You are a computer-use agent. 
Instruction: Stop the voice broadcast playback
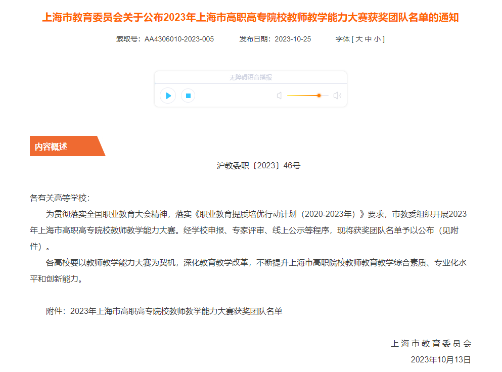[x=188, y=96]
